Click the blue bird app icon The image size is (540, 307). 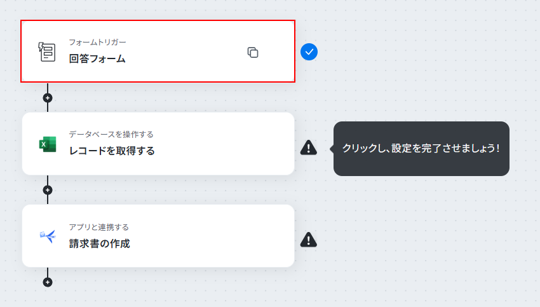click(x=48, y=236)
